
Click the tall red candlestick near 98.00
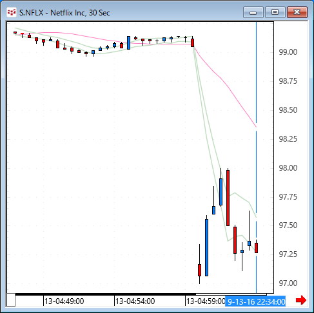point(228,198)
